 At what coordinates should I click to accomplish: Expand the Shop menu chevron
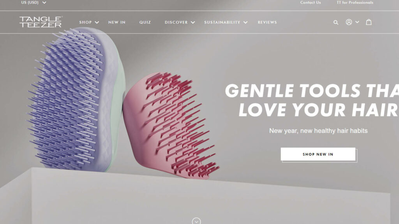tap(97, 22)
